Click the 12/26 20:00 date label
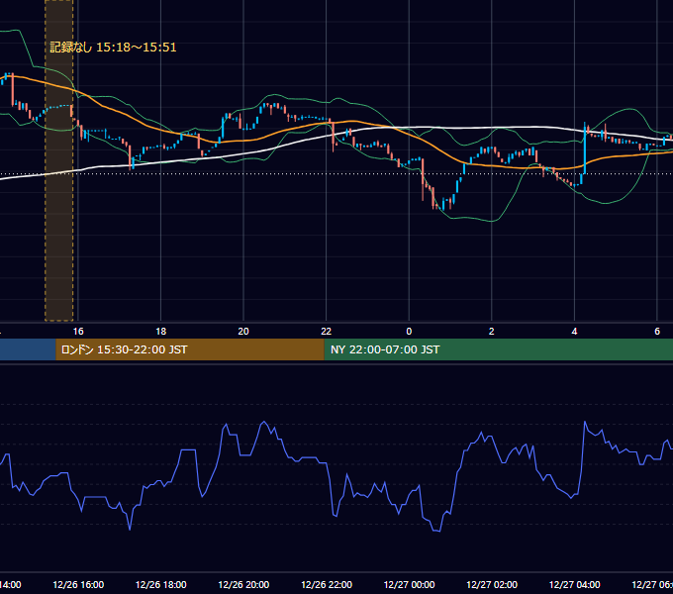The height and width of the screenshot is (594, 673). coord(243,584)
